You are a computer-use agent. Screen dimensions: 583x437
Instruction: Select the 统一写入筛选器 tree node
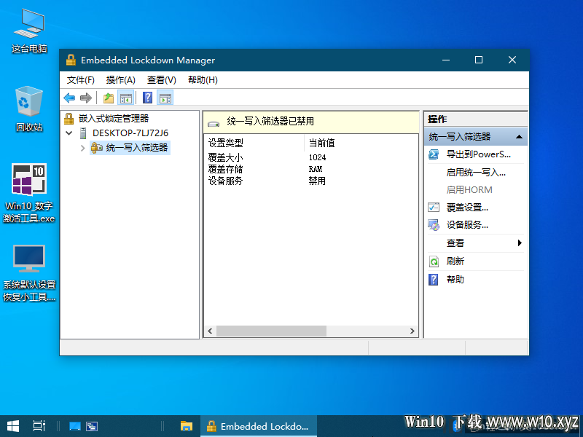[x=137, y=148]
